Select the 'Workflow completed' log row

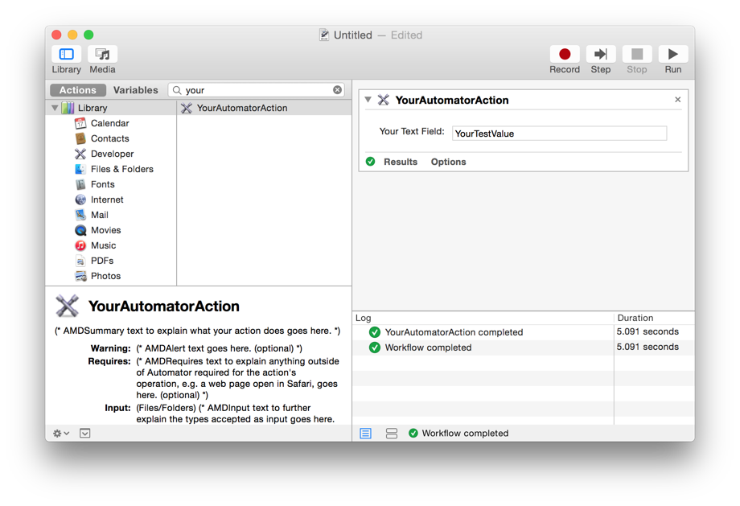pos(524,348)
